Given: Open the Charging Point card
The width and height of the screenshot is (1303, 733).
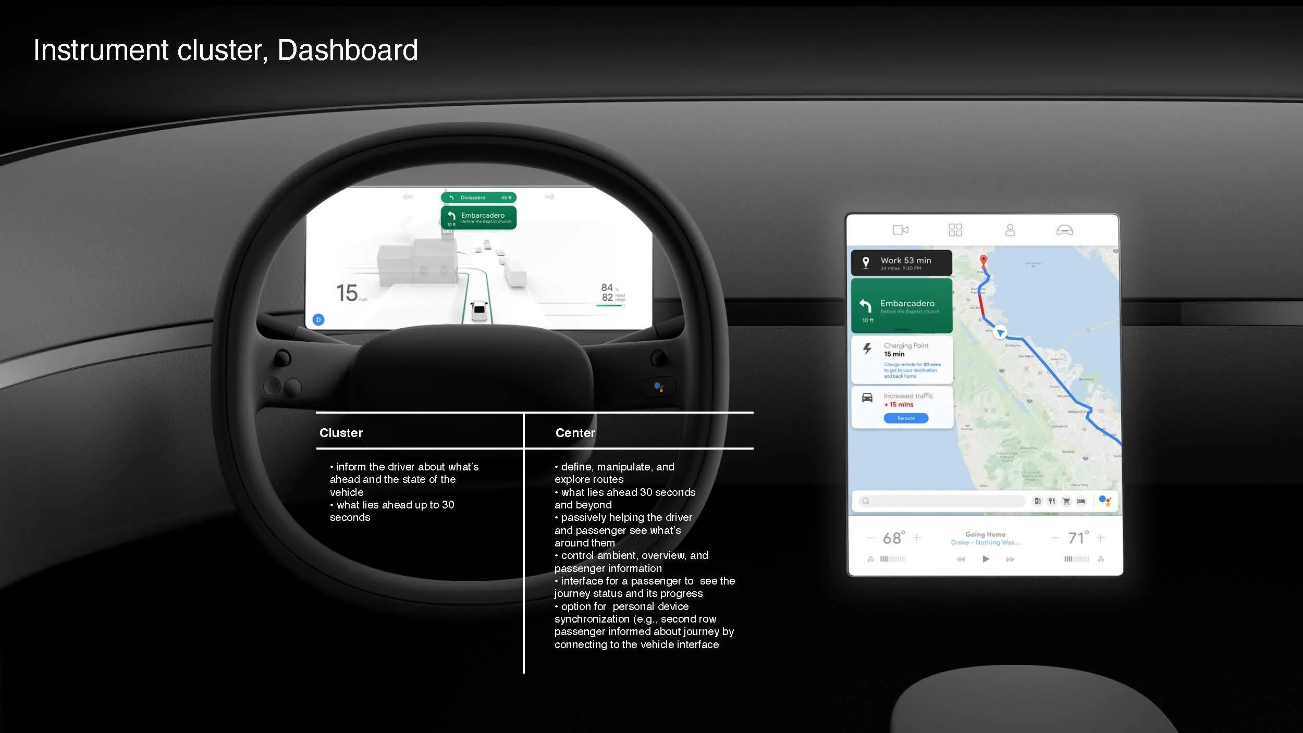Looking at the screenshot, I should tap(902, 359).
